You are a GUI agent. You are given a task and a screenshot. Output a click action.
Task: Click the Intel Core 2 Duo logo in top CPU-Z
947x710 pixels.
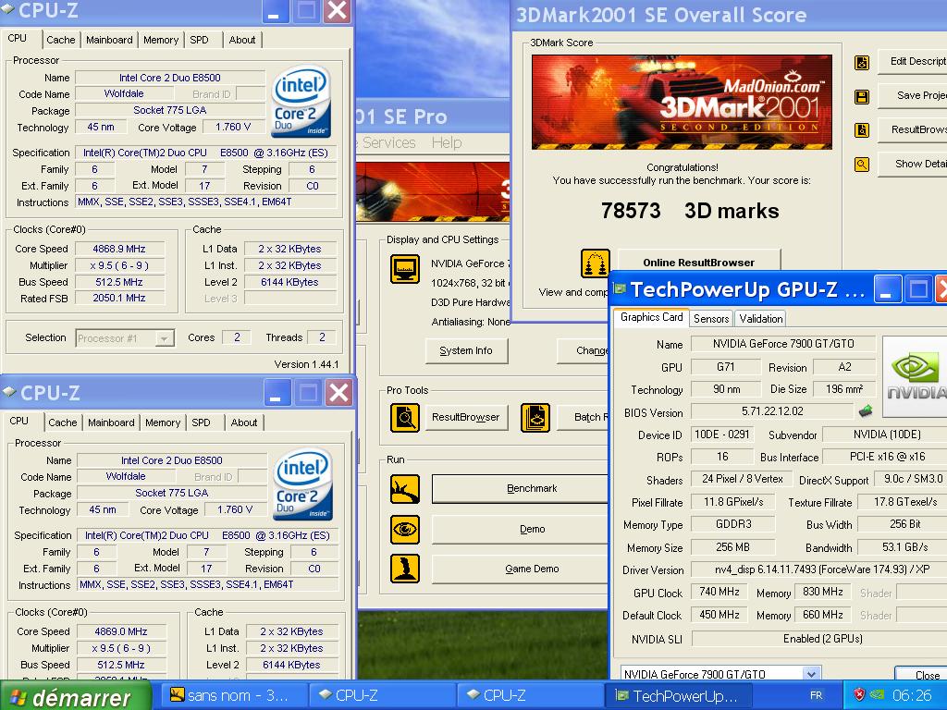(x=301, y=101)
